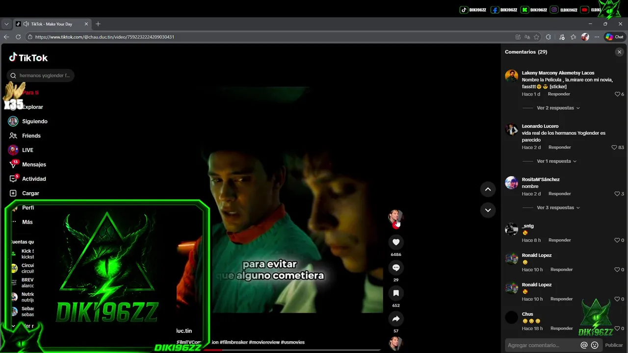Open the media control music icon
The width and height of the screenshot is (628, 353).
pyautogui.click(x=562, y=37)
